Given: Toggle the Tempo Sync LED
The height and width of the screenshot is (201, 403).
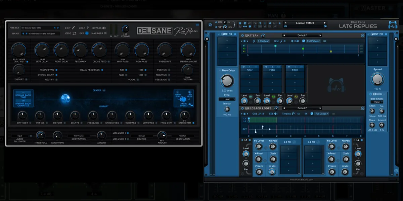Looking at the screenshot, I should coord(56,70).
